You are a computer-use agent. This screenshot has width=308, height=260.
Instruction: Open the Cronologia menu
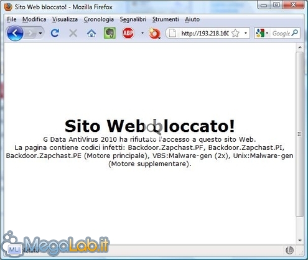click(x=99, y=19)
